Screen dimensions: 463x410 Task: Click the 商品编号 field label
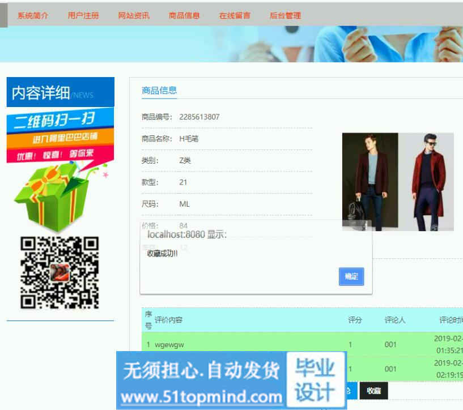[x=157, y=117]
